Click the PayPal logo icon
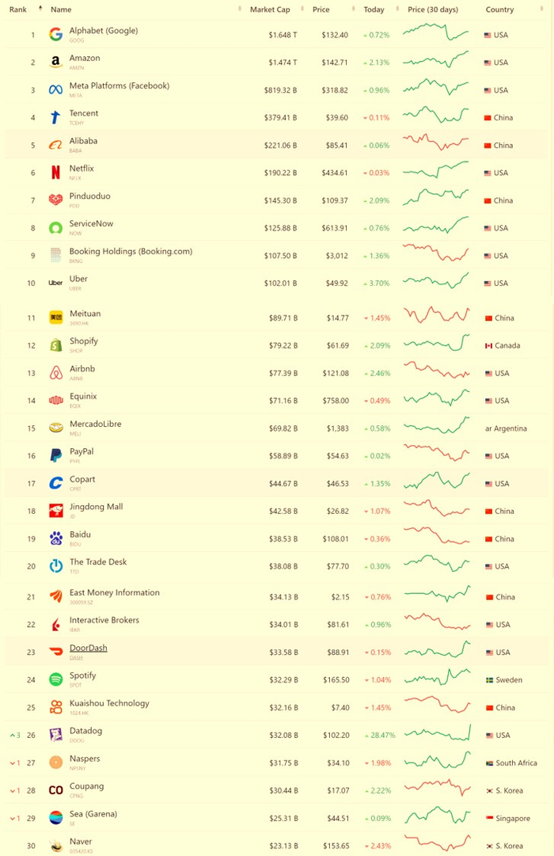Screen dimensions: 554x856 click(55, 456)
